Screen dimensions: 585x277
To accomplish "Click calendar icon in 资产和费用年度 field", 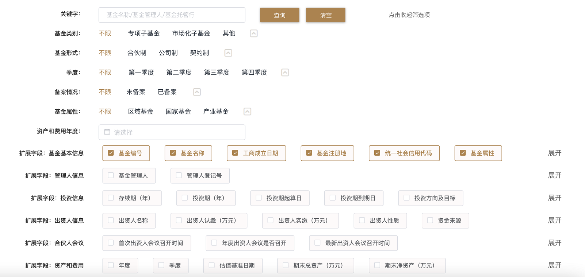I will [107, 132].
